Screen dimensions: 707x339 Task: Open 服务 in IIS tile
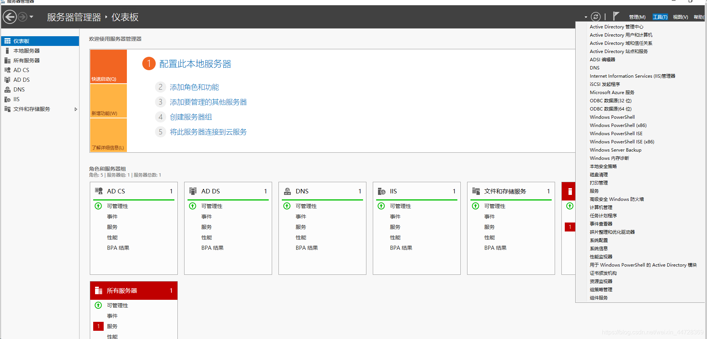[395, 227]
